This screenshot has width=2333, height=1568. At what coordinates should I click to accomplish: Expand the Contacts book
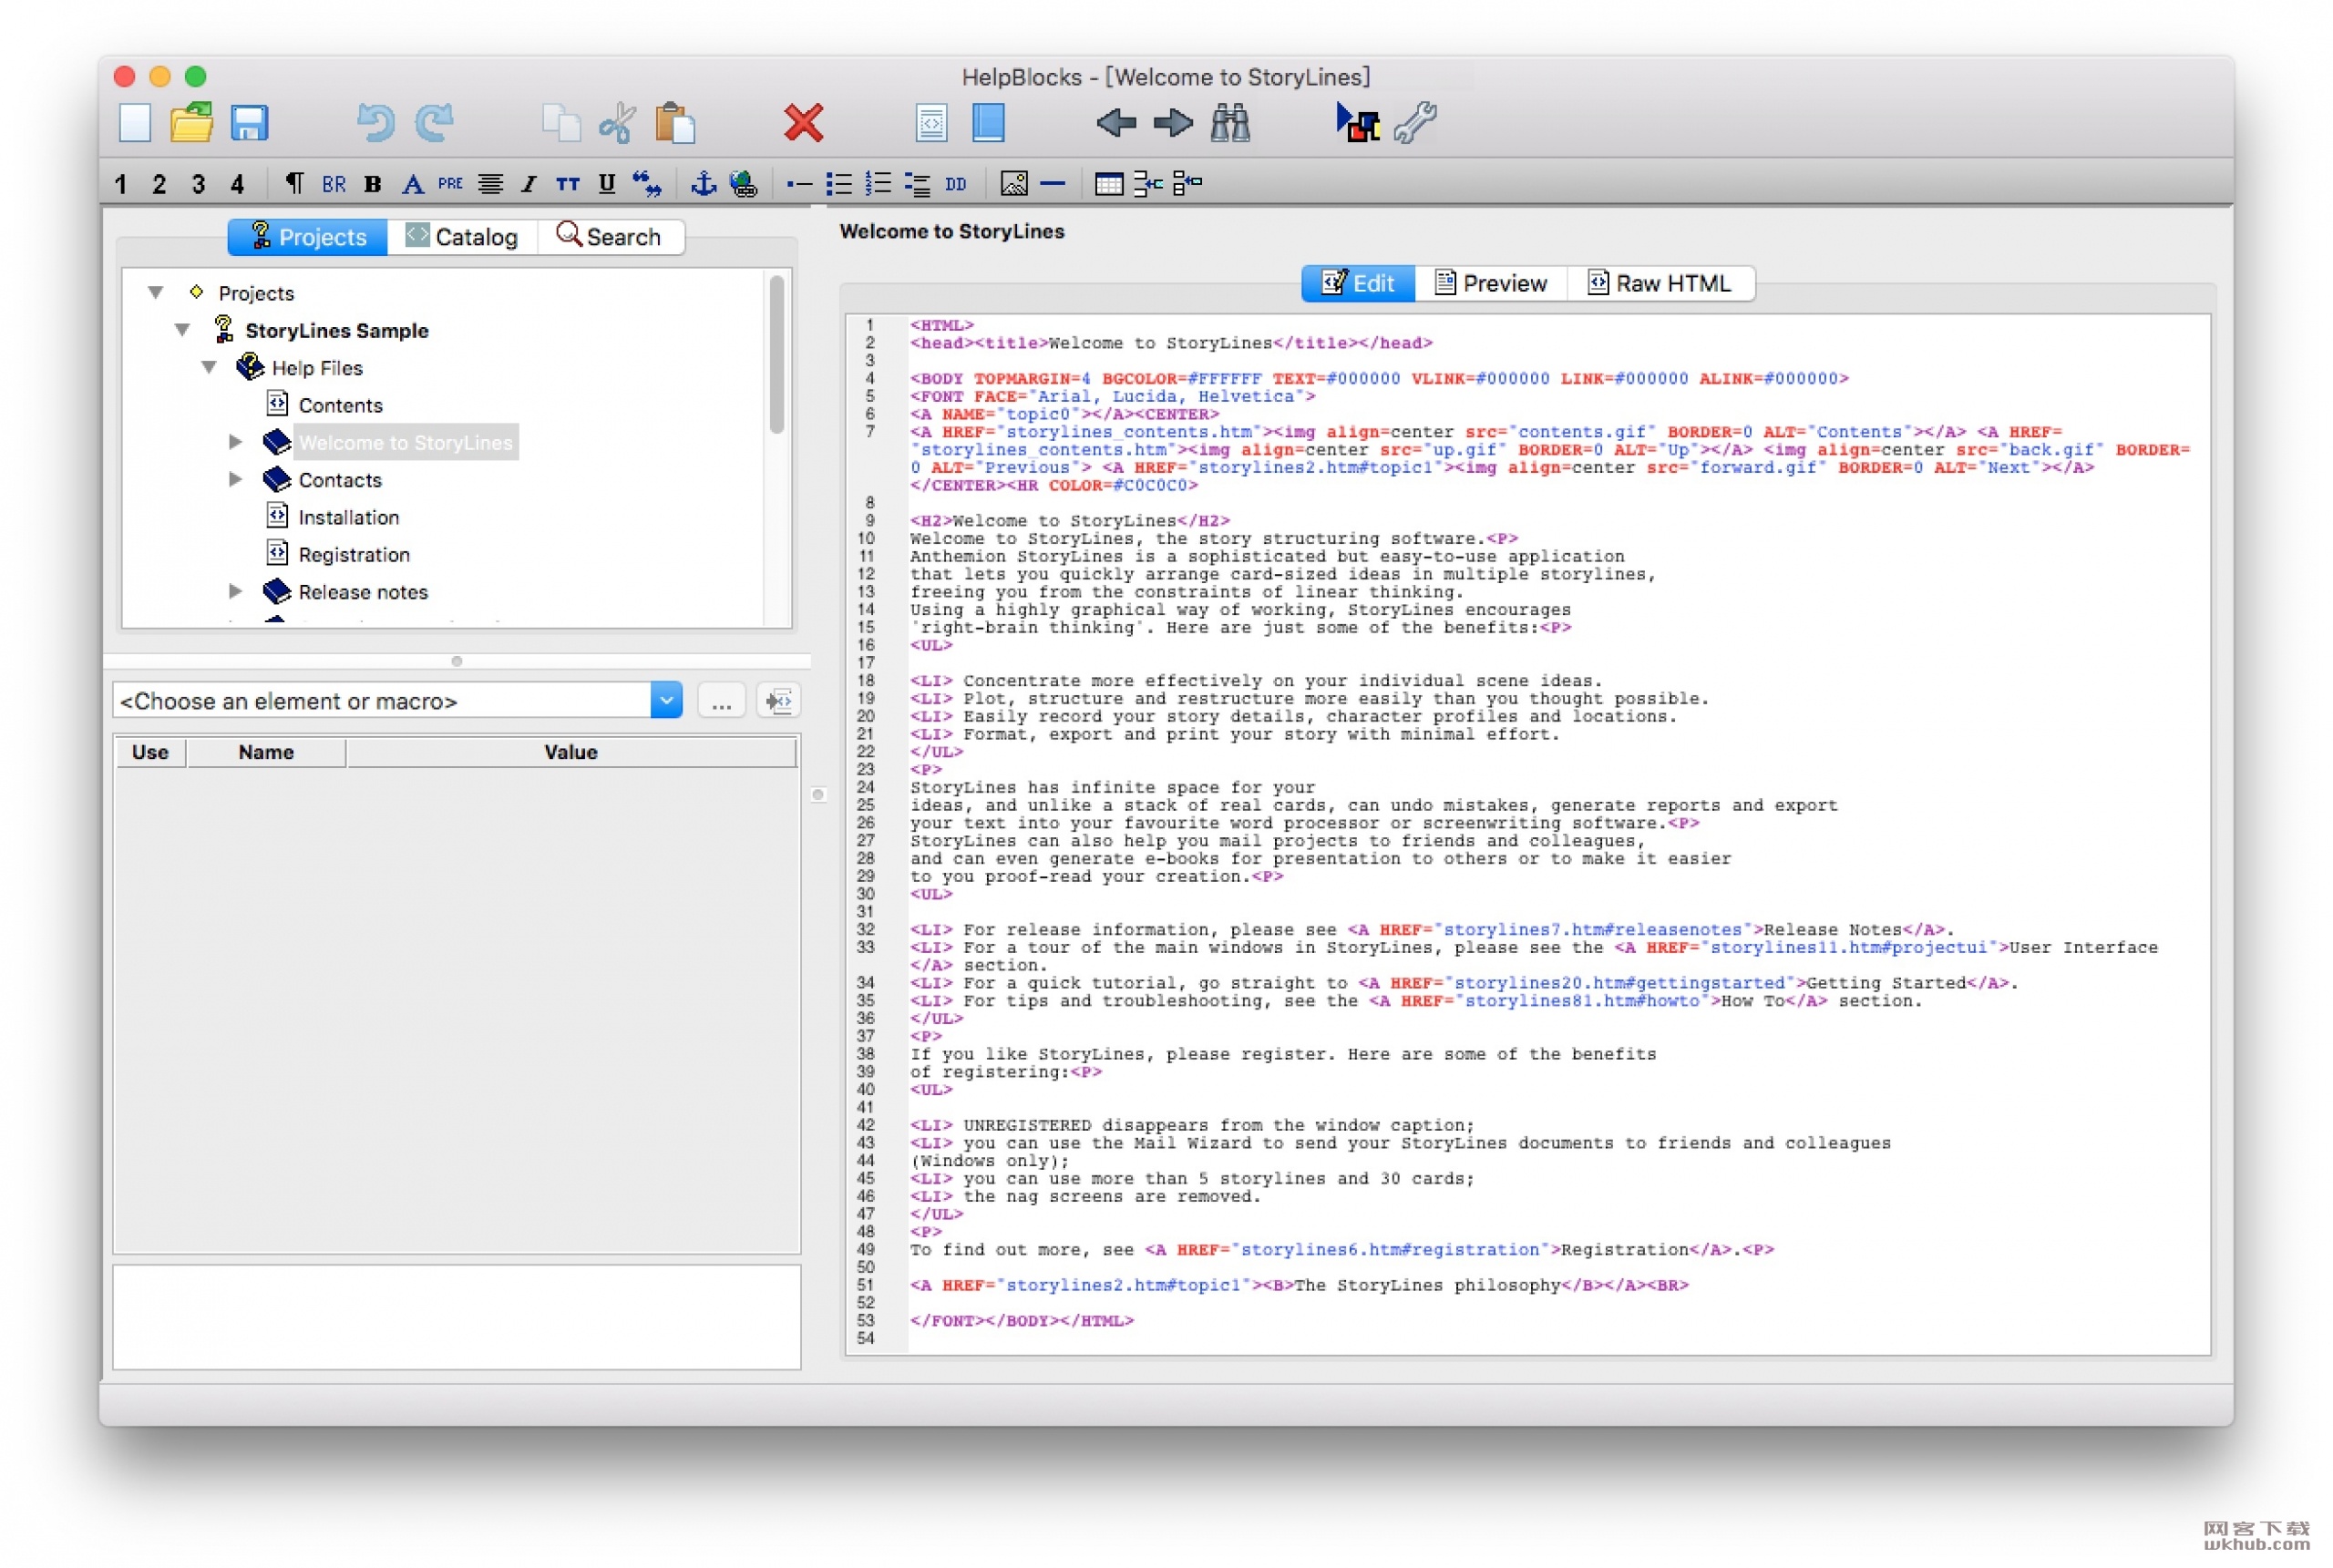pos(236,479)
